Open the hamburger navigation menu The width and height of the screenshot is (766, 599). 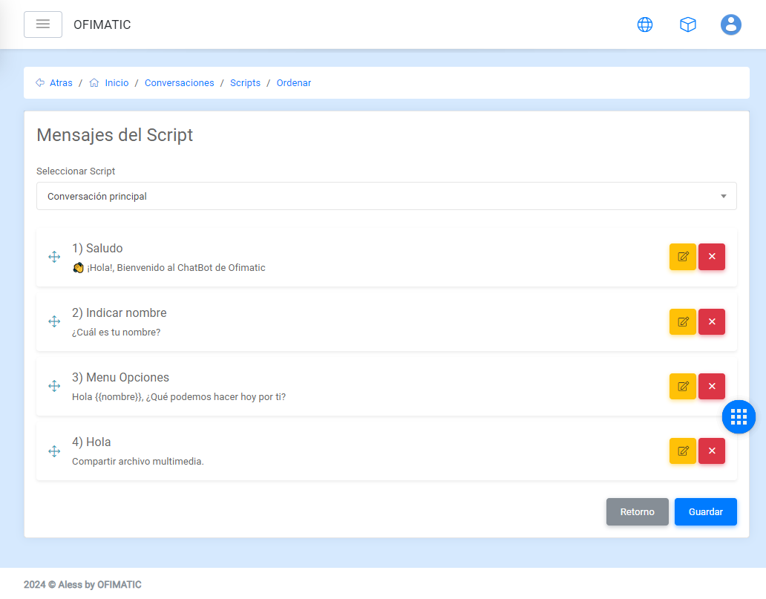click(x=43, y=24)
